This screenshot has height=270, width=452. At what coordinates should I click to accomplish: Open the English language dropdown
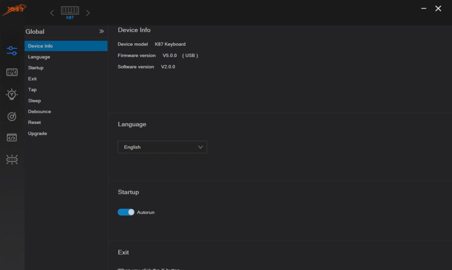pos(162,147)
